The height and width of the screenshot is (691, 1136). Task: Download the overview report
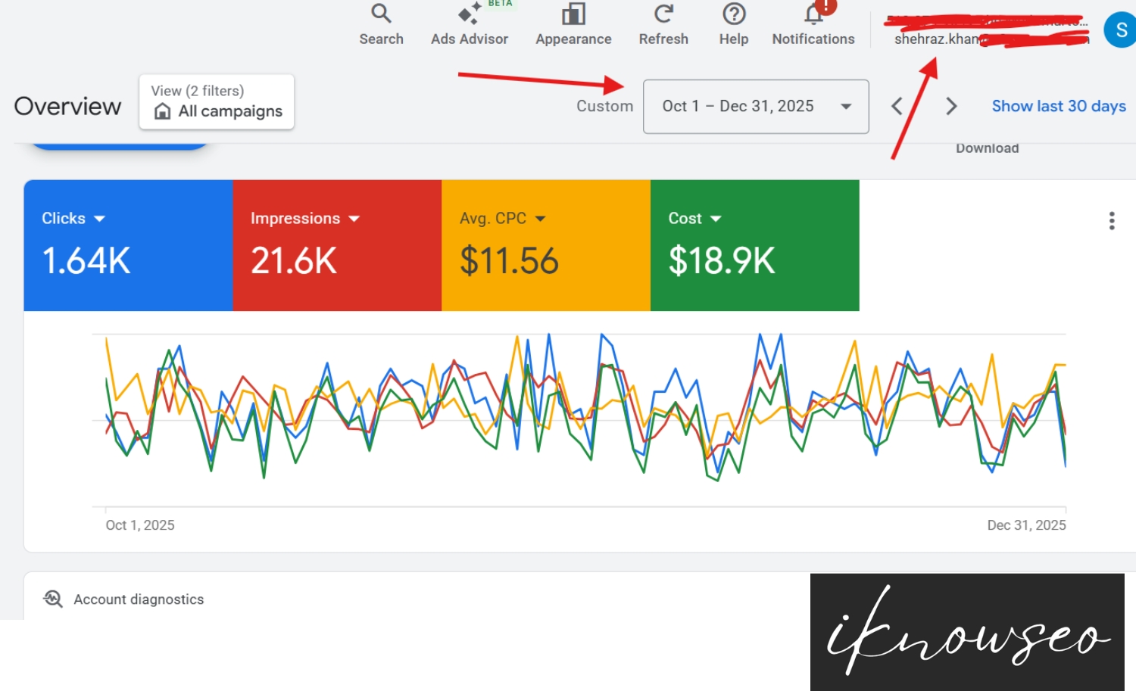[x=986, y=148]
